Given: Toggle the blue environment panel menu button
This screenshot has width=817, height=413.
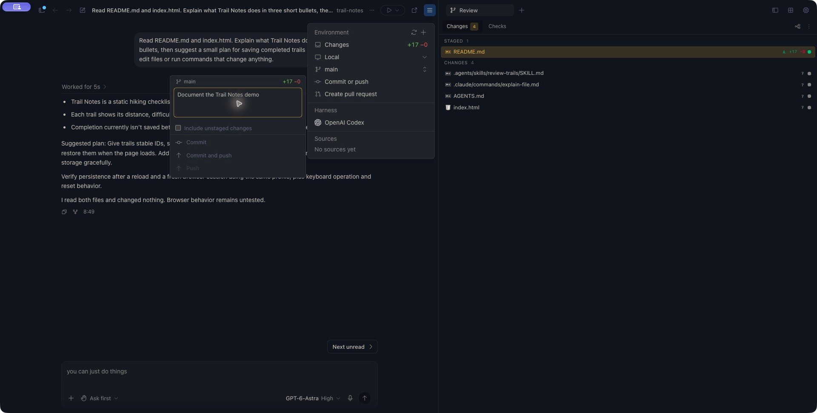Looking at the screenshot, I should [x=430, y=10].
